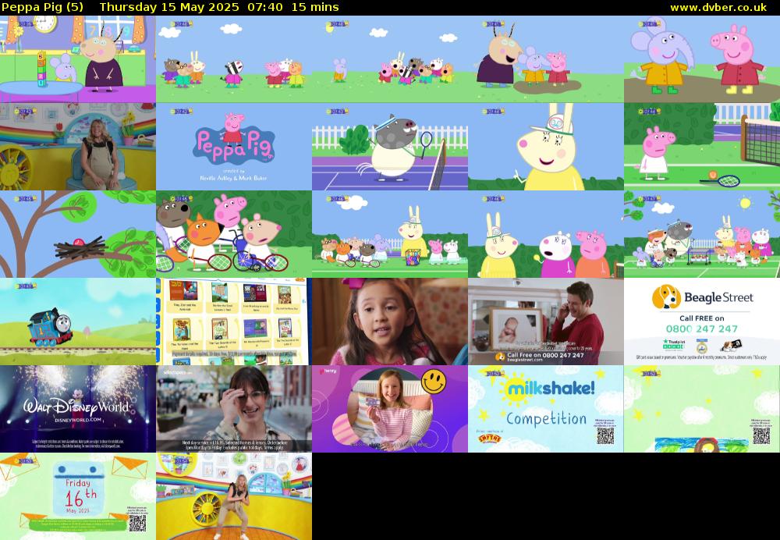The width and height of the screenshot is (780, 540).
Task: Click the yellow smiley face icon
Action: point(434,382)
